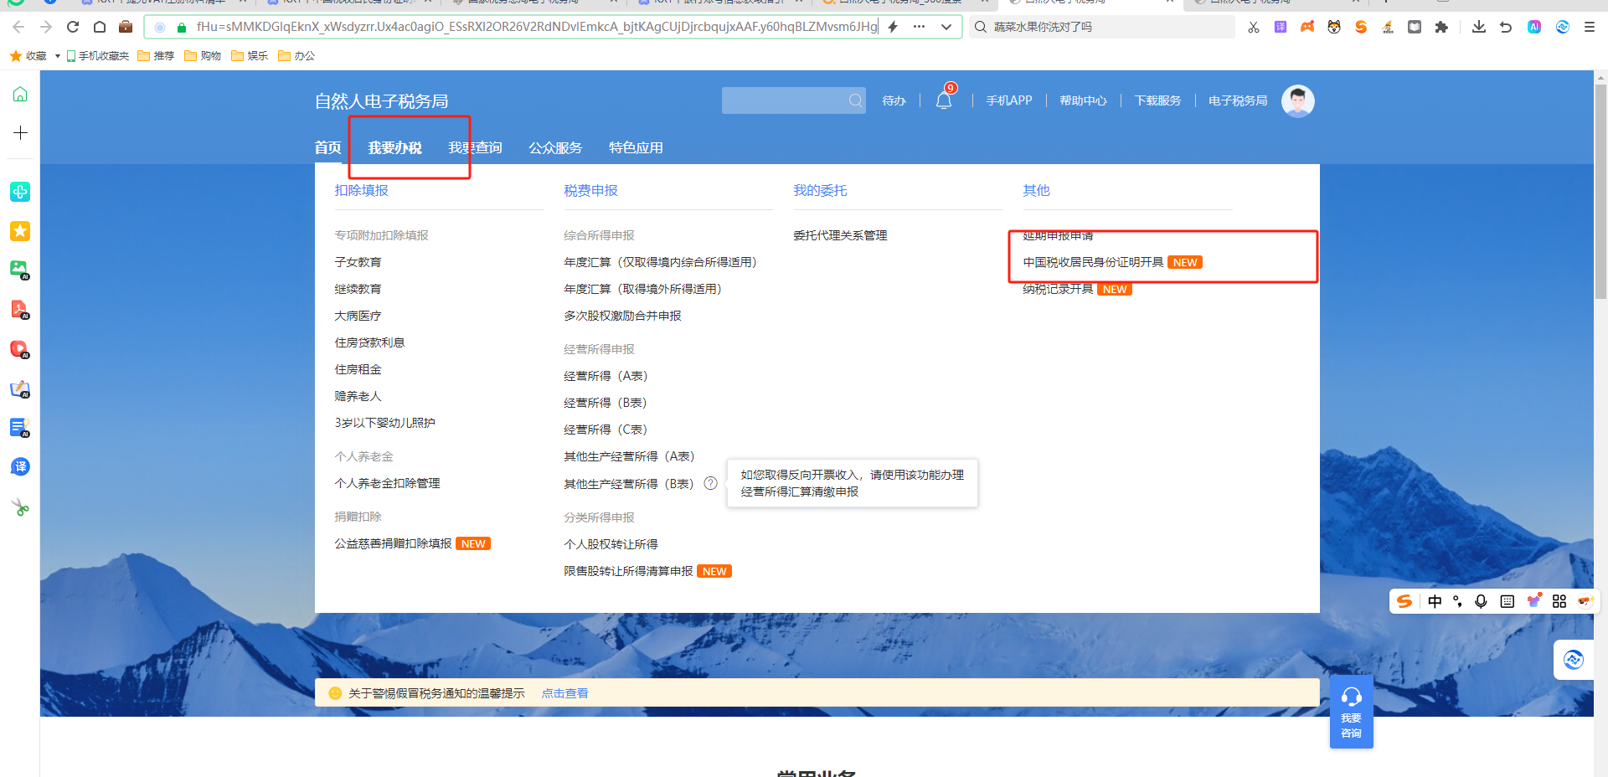This screenshot has height=777, width=1608.
Task: Open the extensions puzzle icon
Action: coord(1441,27)
